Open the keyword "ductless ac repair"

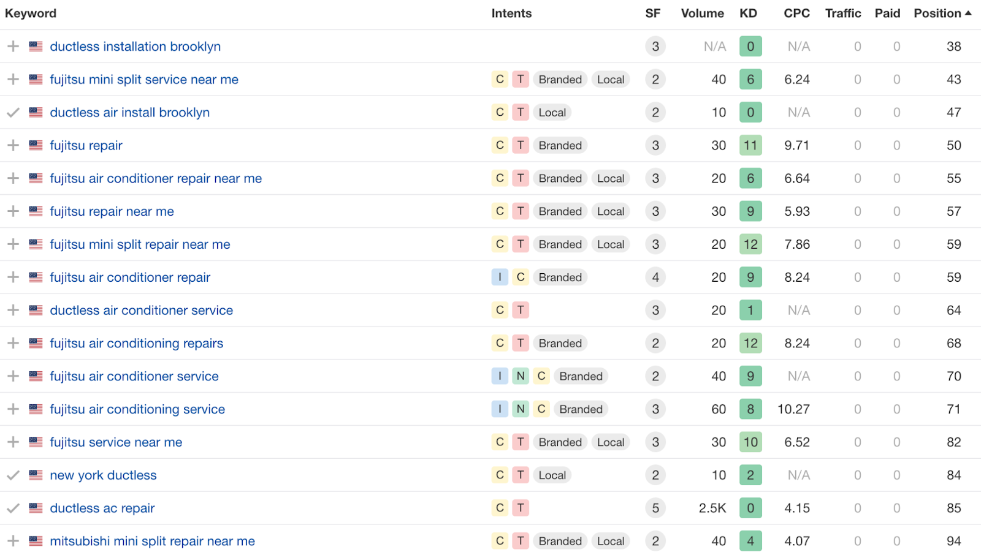coord(102,508)
